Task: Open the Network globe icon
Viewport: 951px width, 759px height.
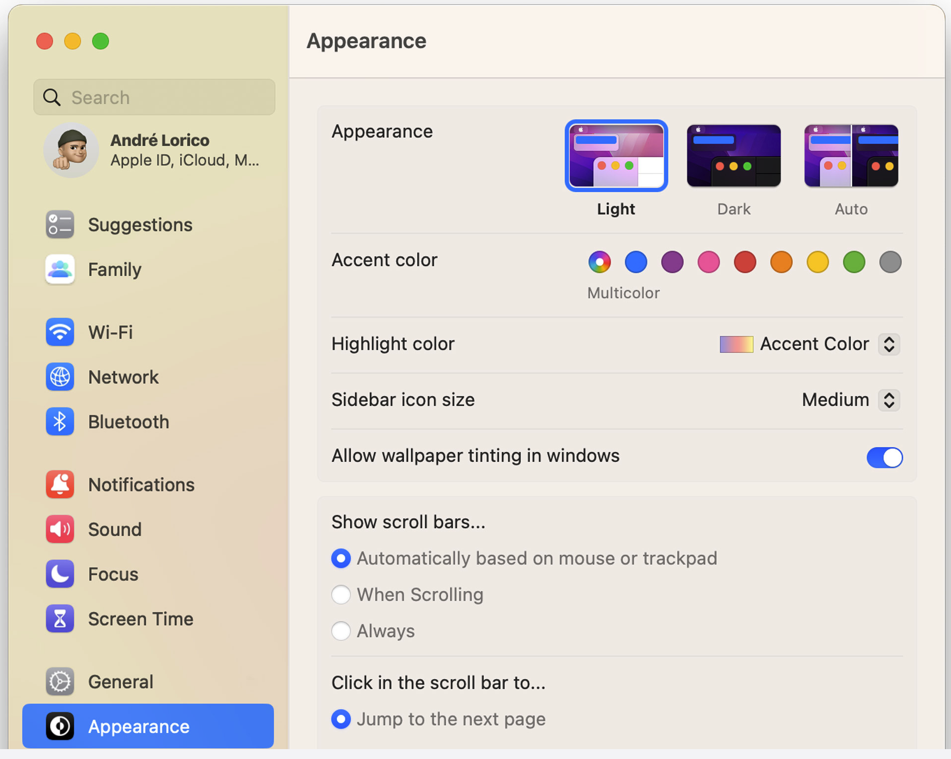Action: pos(60,377)
